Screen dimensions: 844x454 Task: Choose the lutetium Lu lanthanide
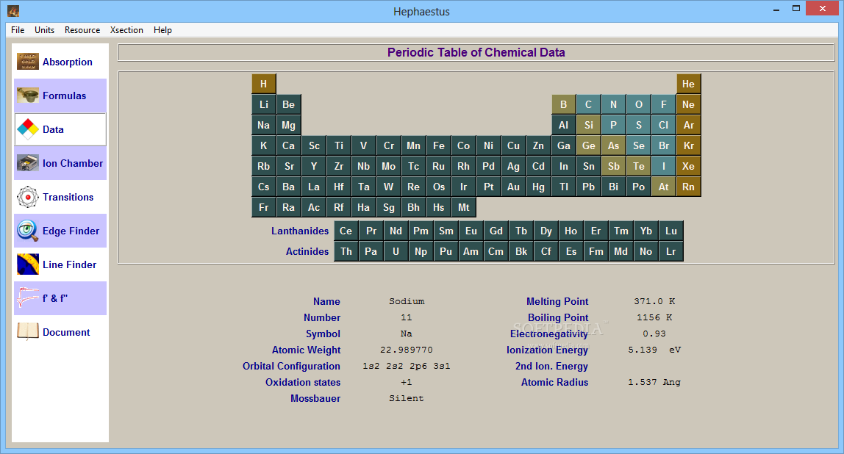point(671,231)
